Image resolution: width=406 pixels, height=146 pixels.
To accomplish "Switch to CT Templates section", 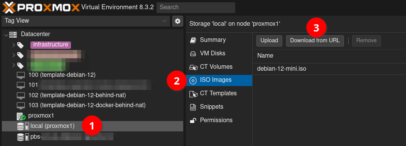I will (219, 93).
